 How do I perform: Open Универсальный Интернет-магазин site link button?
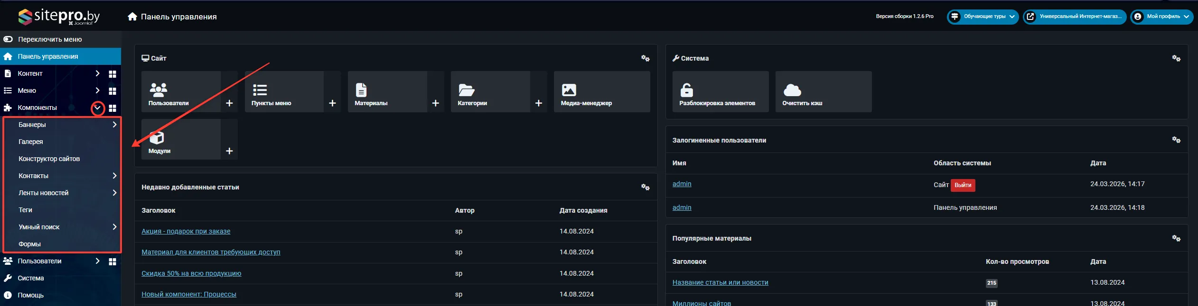point(1075,17)
